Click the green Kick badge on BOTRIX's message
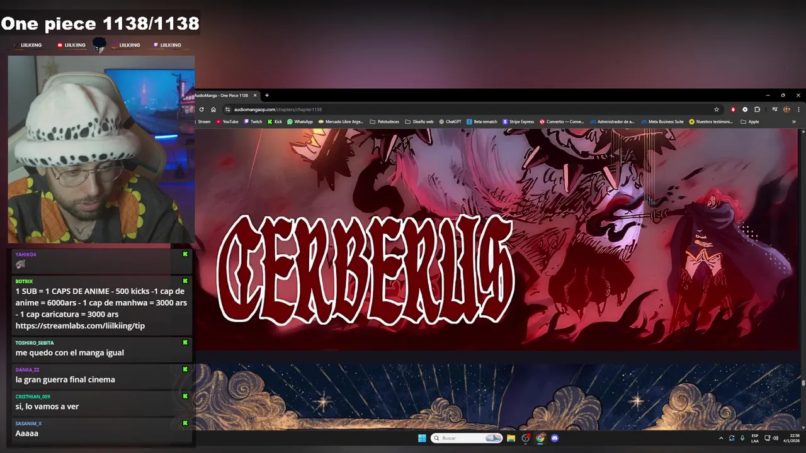Screen dimensions: 806x453 (185, 281)
